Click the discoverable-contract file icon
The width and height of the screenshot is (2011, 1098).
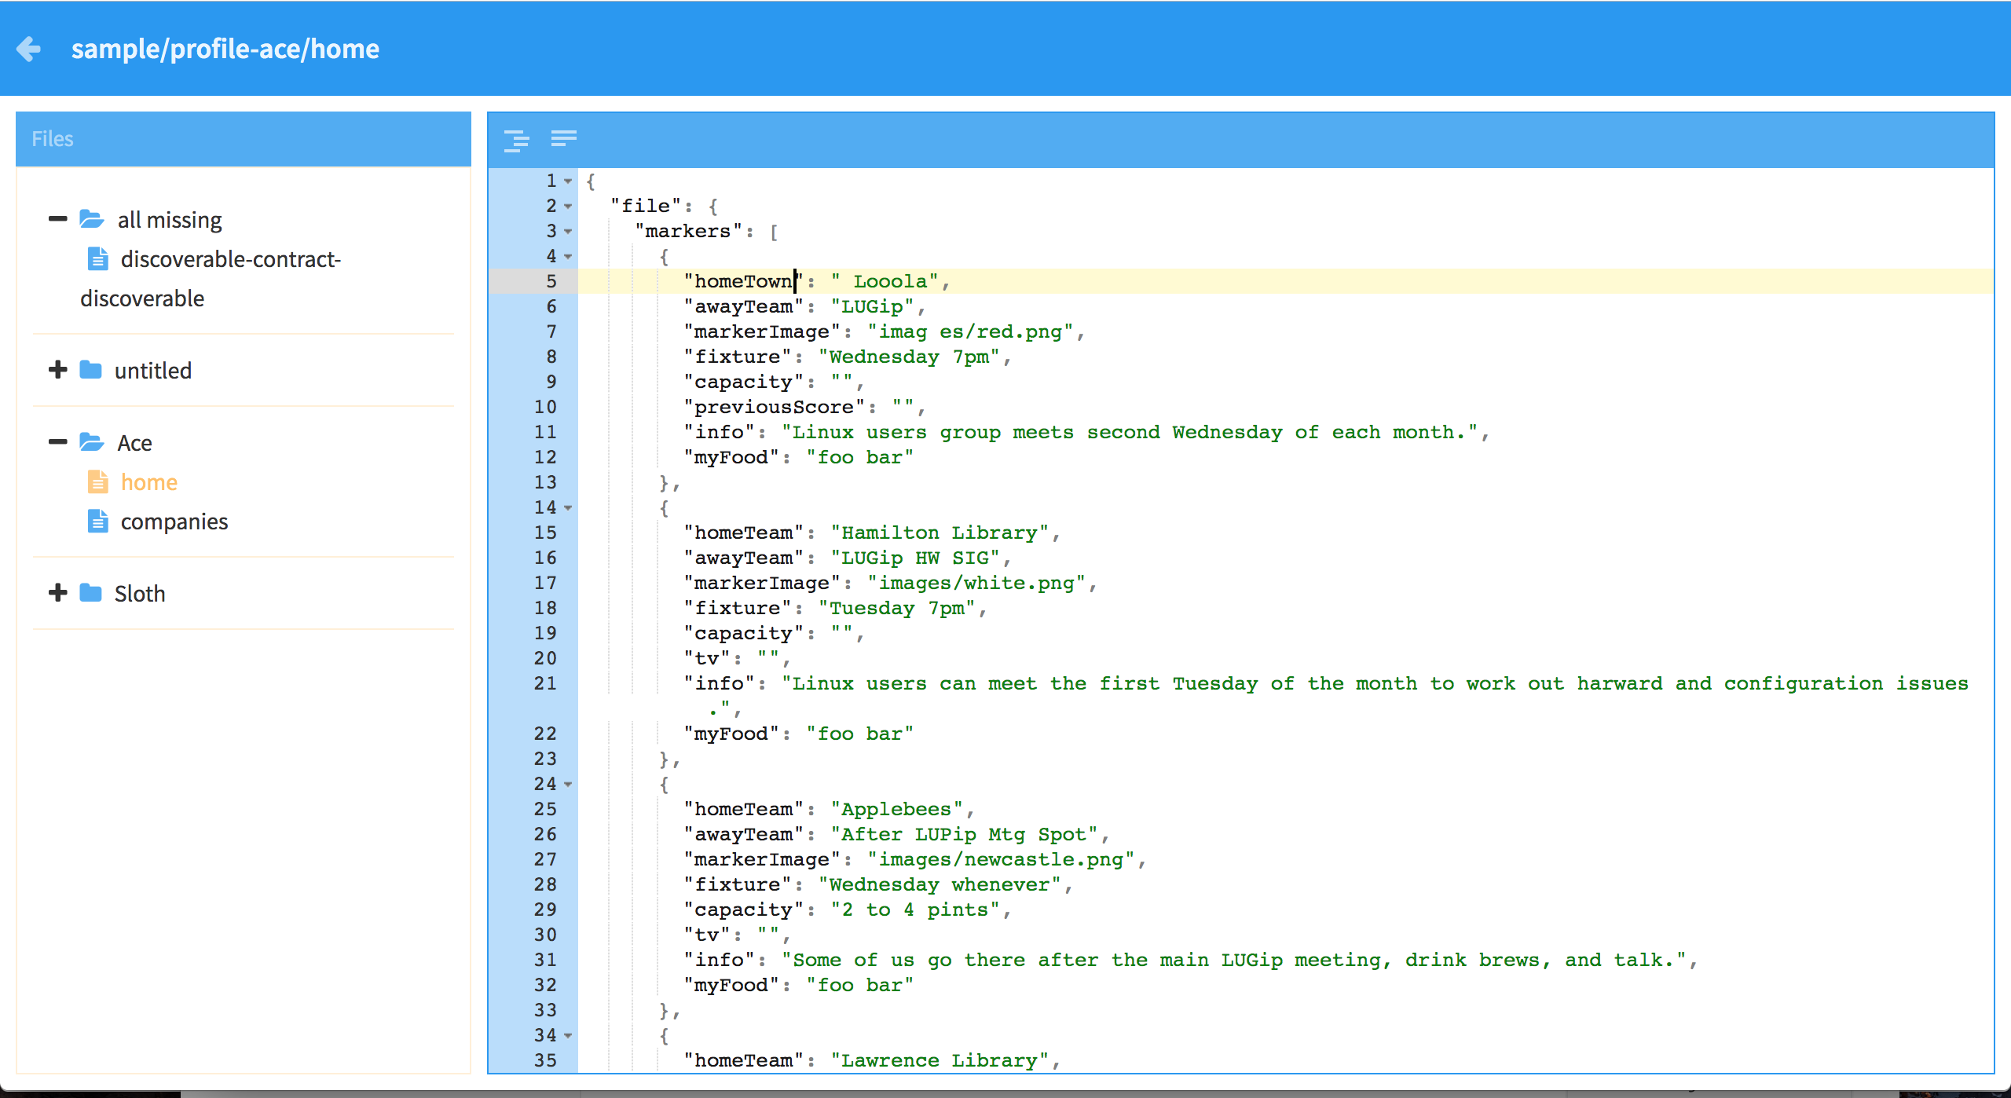point(98,258)
